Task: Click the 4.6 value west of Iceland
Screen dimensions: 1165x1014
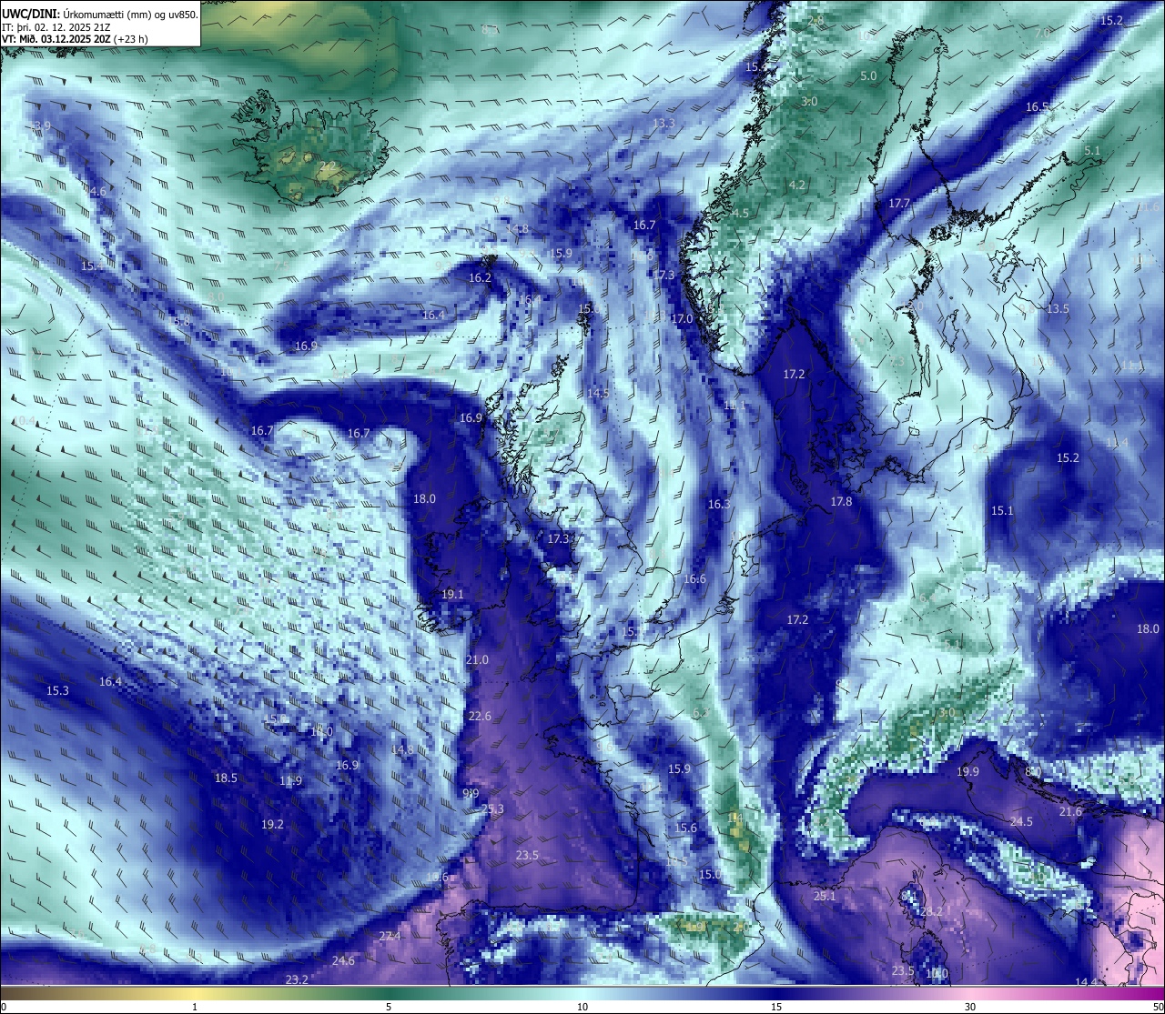Action: [x=97, y=191]
